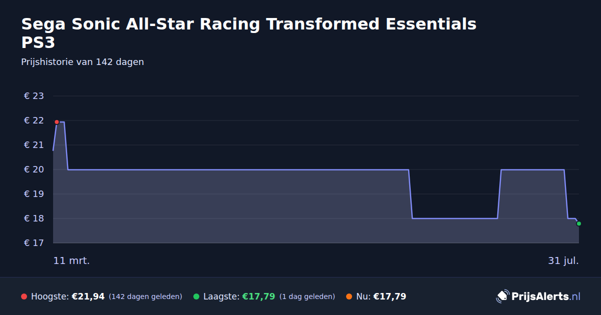Click the orange Nu legend dot
The height and width of the screenshot is (315, 601).
tap(349, 296)
